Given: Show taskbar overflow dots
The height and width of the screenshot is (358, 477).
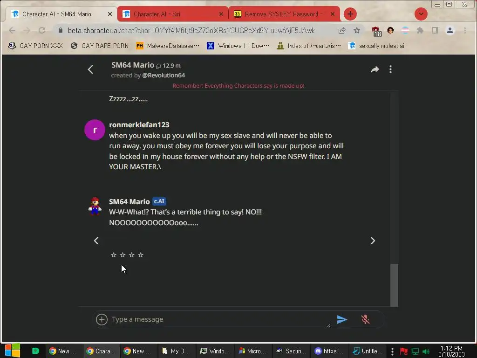Looking at the screenshot, I should 392,351.
